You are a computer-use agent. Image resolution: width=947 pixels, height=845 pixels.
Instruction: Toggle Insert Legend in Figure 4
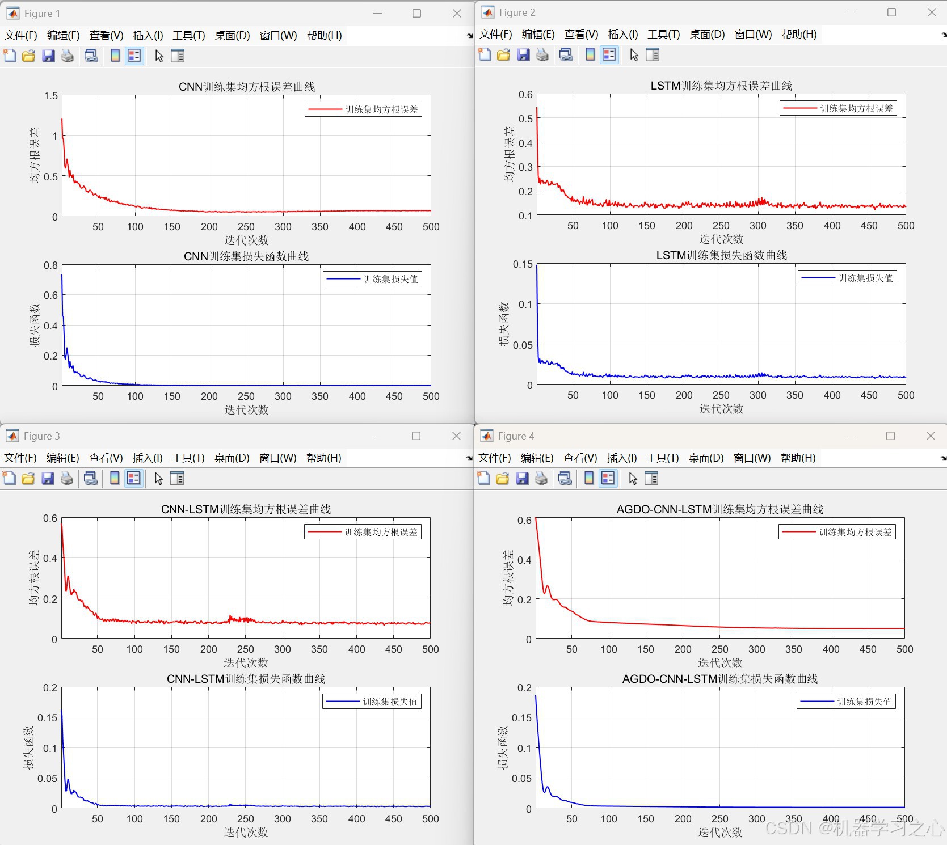point(608,478)
